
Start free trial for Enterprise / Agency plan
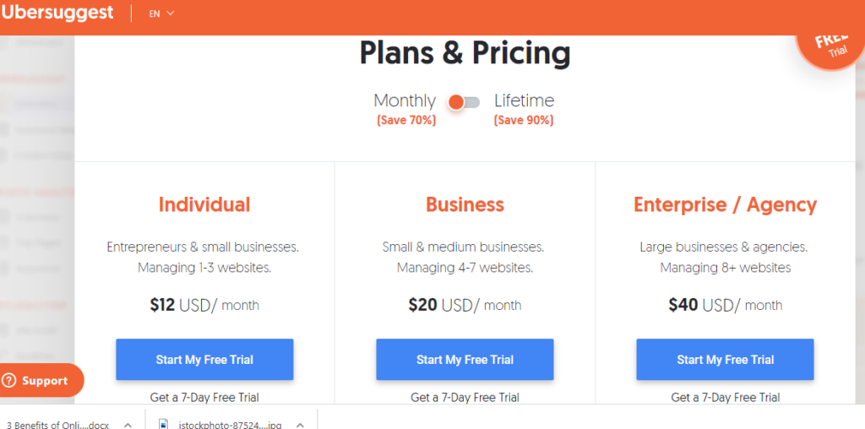pos(726,360)
